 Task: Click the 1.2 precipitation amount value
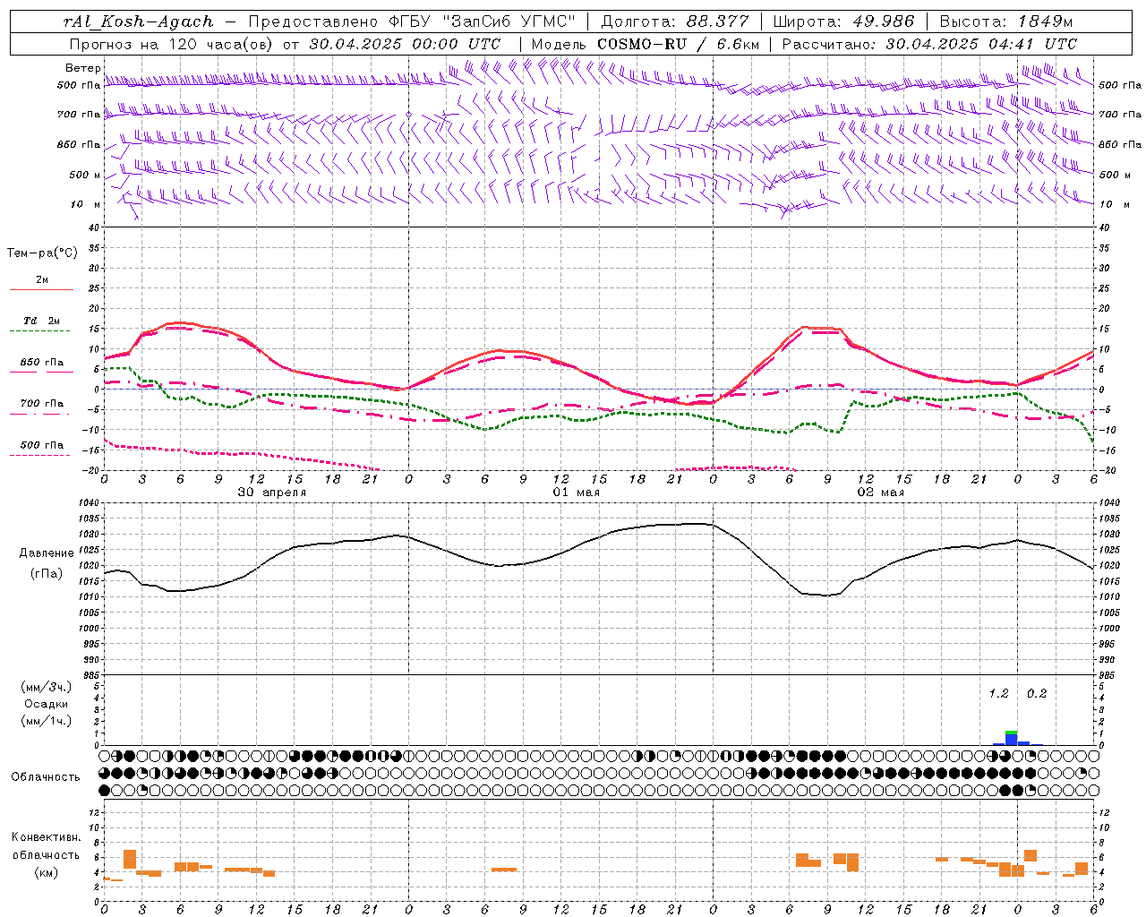click(998, 694)
